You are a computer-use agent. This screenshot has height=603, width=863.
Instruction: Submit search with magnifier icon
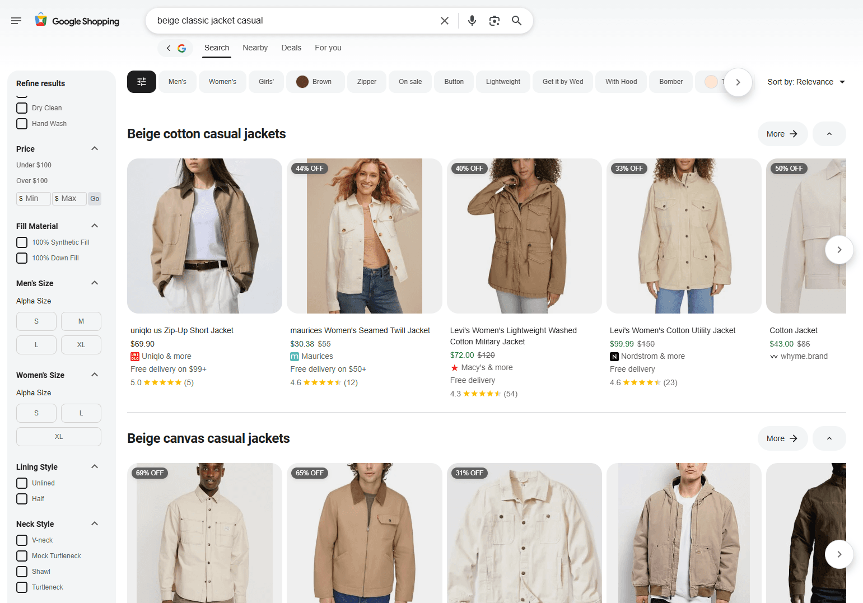(x=517, y=21)
